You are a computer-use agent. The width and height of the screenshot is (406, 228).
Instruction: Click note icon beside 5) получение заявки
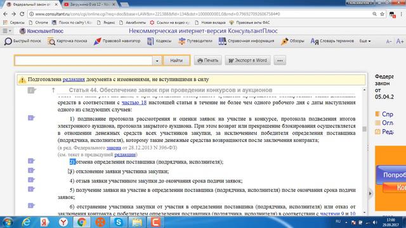tap(31, 189)
